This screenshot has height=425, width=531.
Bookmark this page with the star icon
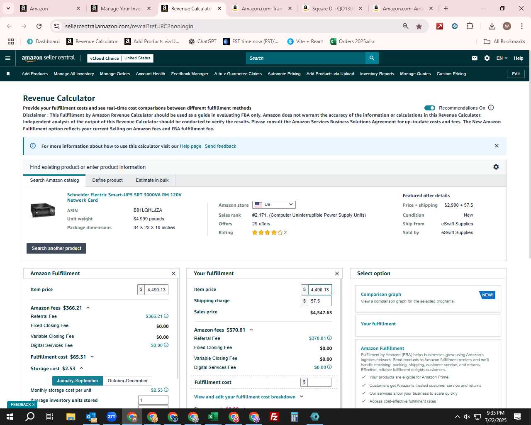(419, 26)
